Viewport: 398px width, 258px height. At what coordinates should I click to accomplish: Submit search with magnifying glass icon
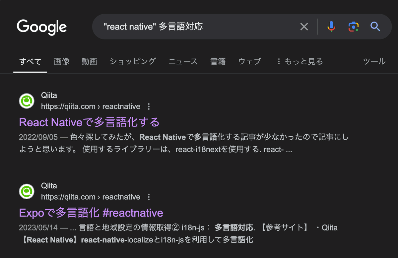coord(375,27)
